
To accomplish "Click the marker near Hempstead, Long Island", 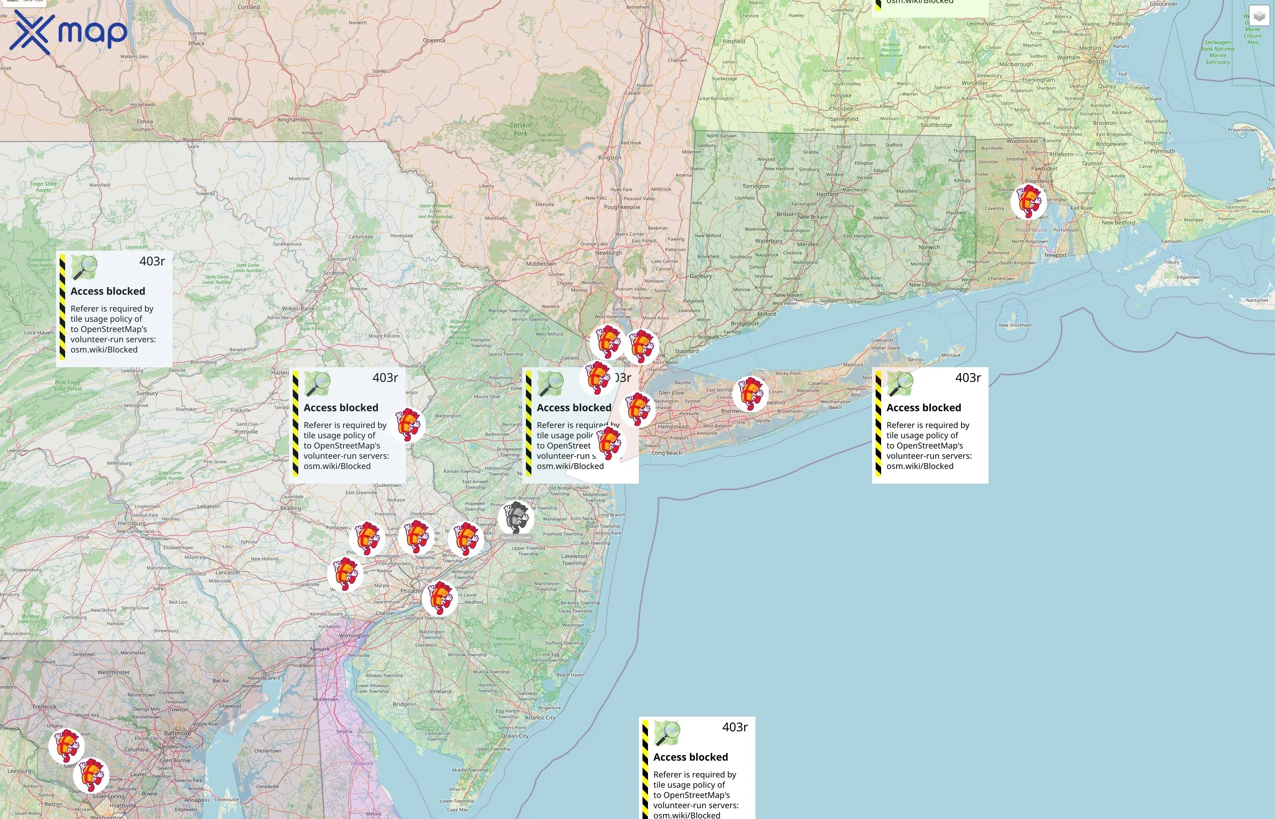I will [x=638, y=410].
